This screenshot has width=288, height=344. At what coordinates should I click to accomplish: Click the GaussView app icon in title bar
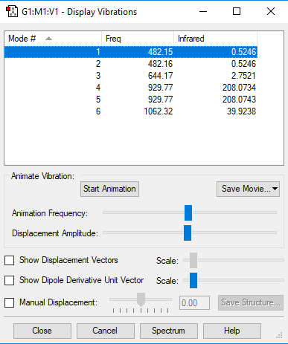click(12, 12)
